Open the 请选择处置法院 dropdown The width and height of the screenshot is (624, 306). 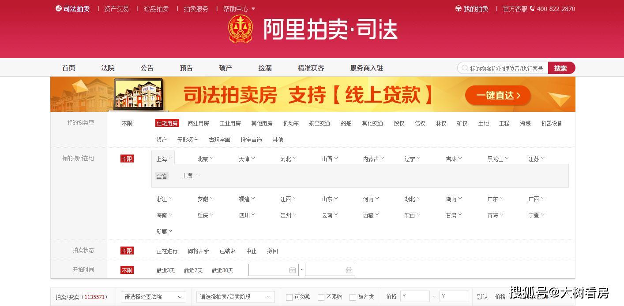point(154,297)
